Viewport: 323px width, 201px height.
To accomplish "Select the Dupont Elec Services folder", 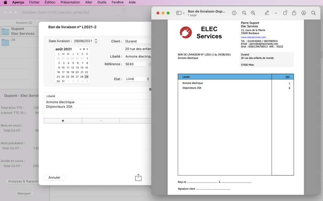I will (x=19, y=31).
